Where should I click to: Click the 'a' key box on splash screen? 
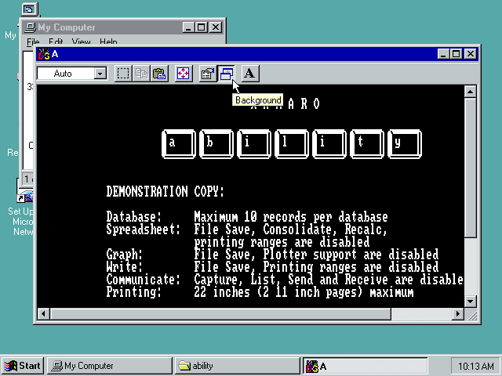[x=179, y=144]
